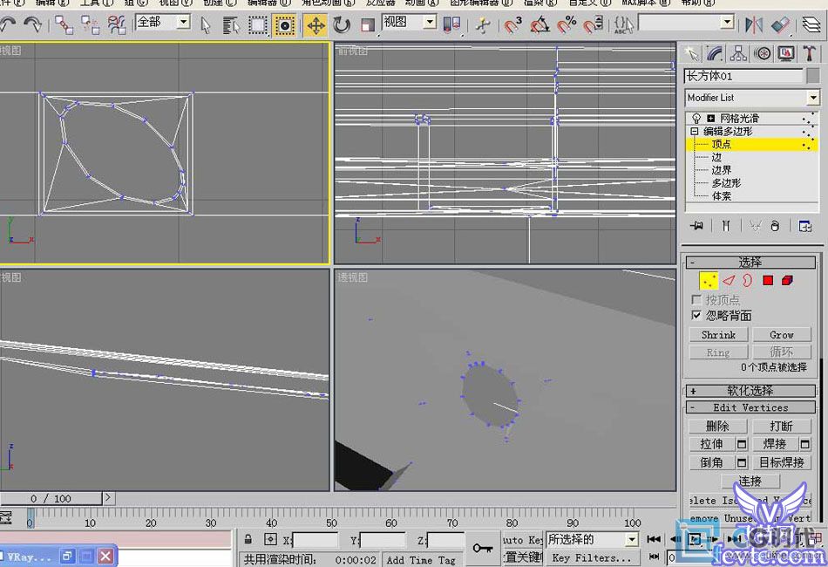This screenshot has width=828, height=567.
Task: Select the 体素 sub-object level in stack
Action: pos(722,196)
